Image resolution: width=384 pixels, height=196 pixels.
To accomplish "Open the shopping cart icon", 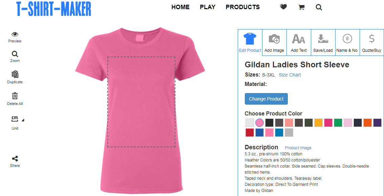I will 301,7.
